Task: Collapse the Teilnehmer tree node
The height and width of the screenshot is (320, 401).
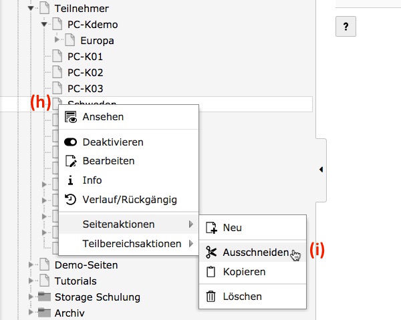Action: [x=31, y=9]
